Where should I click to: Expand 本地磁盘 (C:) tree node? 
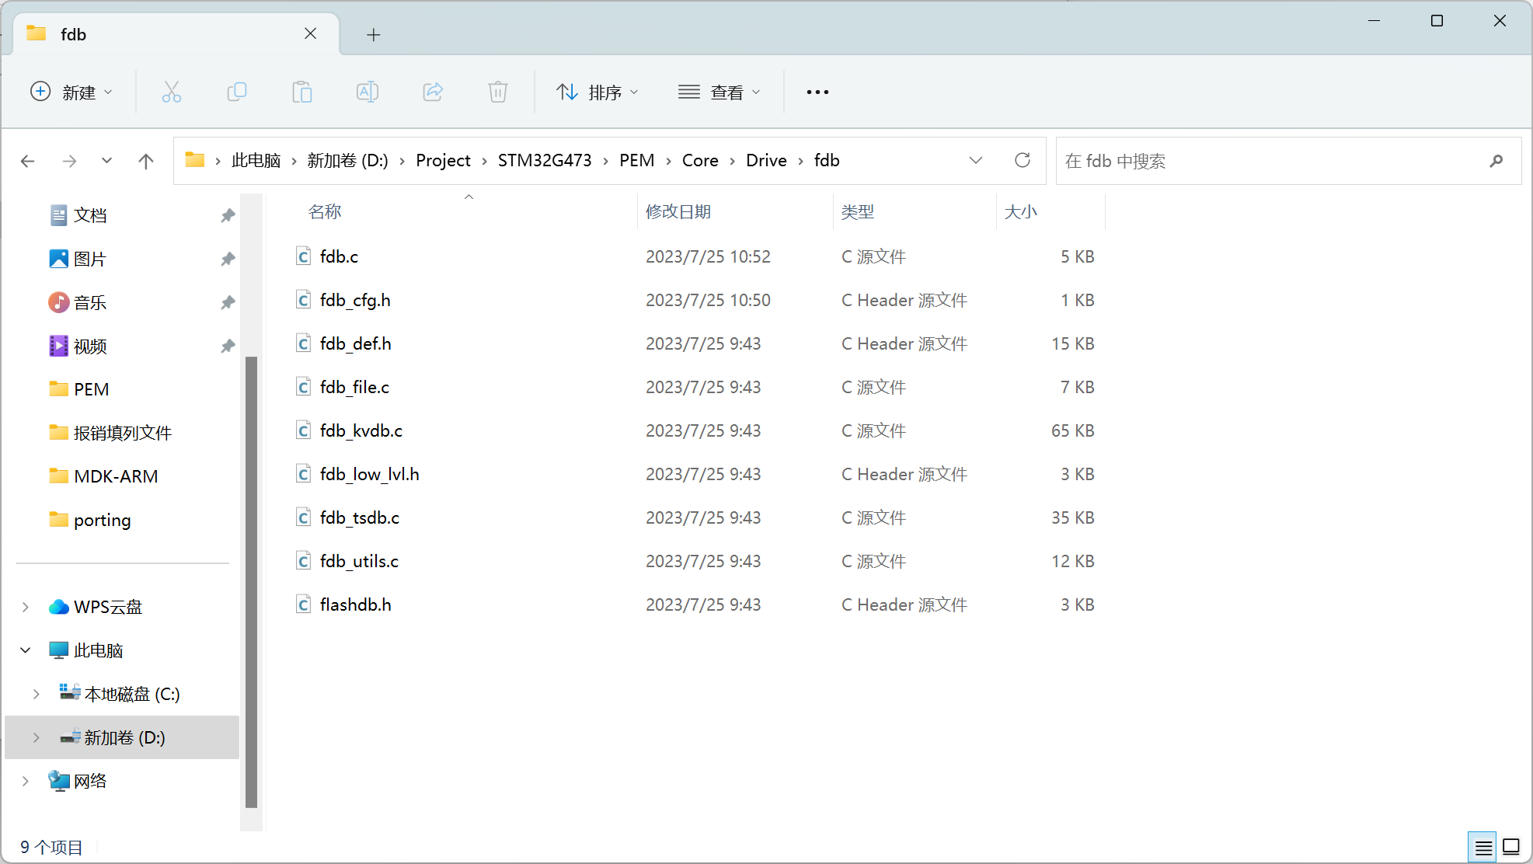click(x=37, y=694)
